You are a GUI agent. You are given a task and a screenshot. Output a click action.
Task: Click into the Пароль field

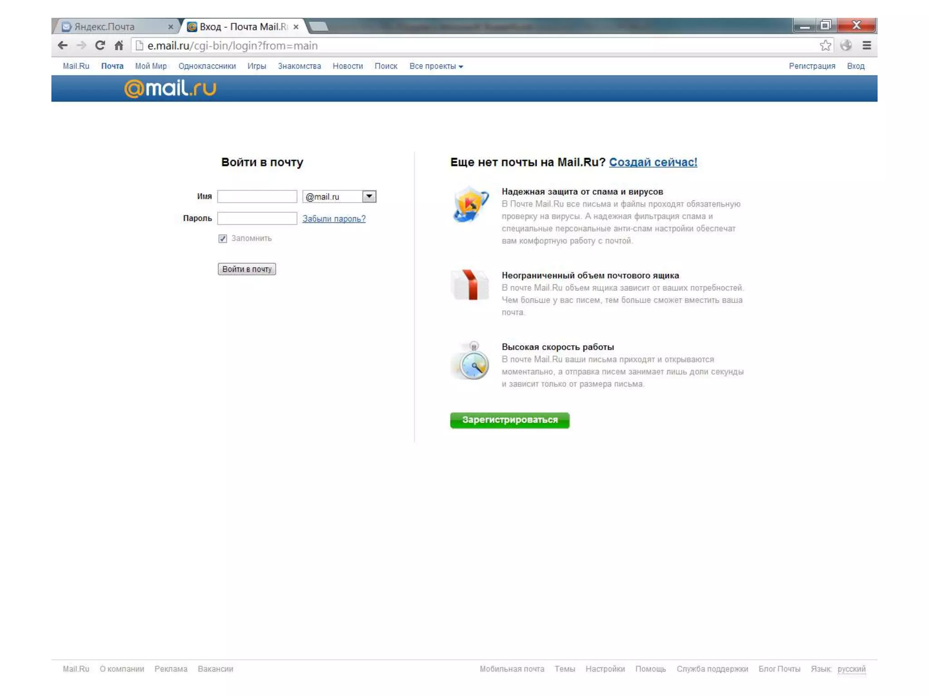click(257, 218)
